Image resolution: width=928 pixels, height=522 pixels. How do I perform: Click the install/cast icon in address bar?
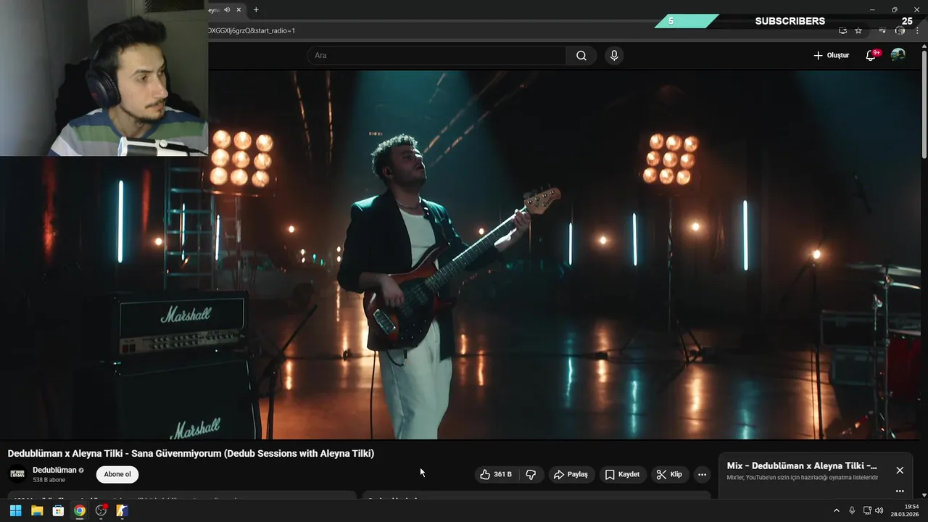pos(842,30)
